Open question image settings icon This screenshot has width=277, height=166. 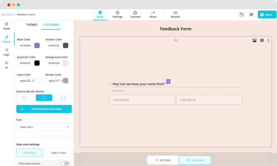pyautogui.click(x=254, y=40)
